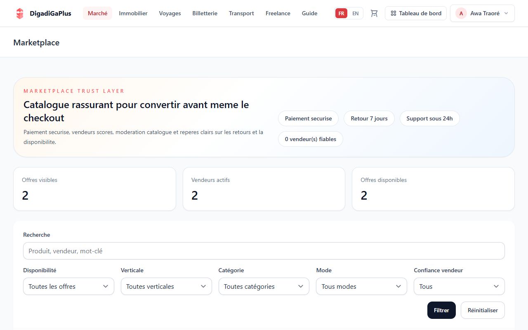
Task: Select the Vendeurs actifs card
Action: point(264,189)
